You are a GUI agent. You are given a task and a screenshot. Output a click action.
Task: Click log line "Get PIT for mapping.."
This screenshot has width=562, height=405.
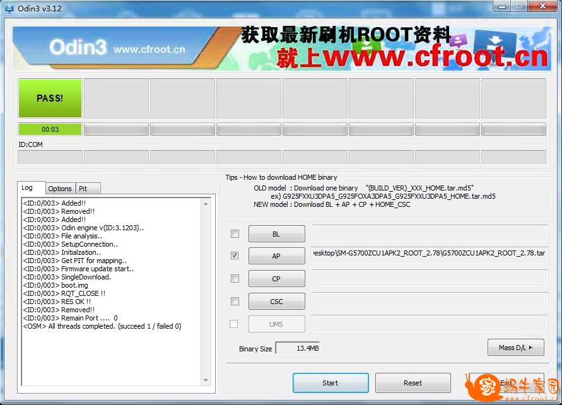pyautogui.click(x=75, y=261)
